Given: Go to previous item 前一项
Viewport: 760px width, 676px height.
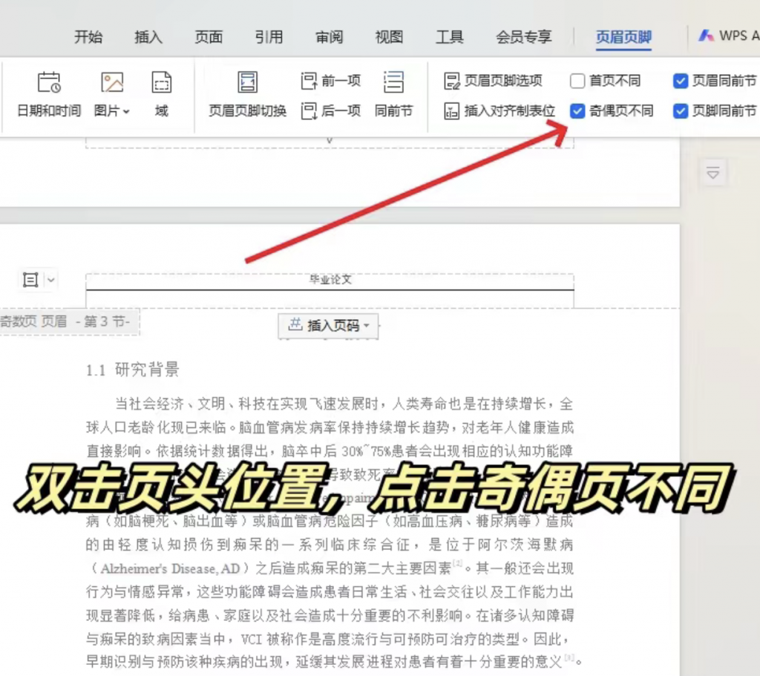Looking at the screenshot, I should 331,80.
